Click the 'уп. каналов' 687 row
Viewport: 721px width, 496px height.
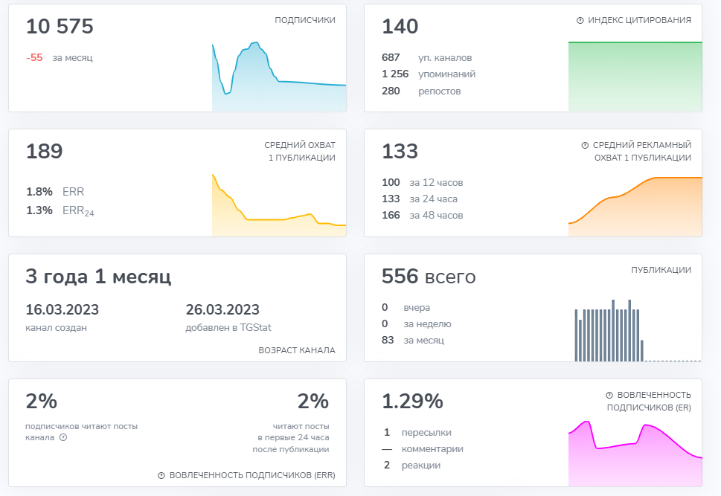click(x=427, y=57)
